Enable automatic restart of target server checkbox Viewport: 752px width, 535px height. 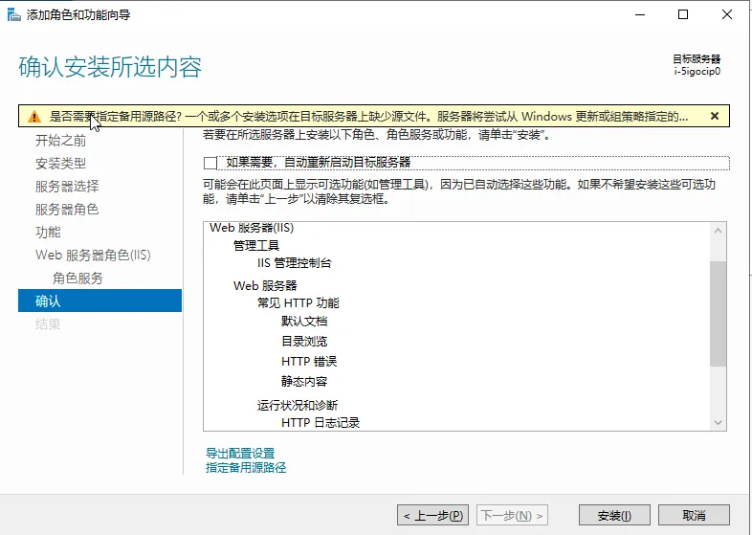coord(210,163)
